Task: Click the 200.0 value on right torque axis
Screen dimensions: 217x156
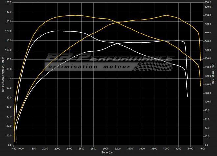Action: pos(208,59)
